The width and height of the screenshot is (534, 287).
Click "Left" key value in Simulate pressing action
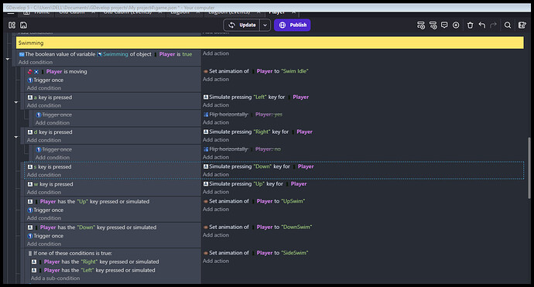click(x=260, y=97)
